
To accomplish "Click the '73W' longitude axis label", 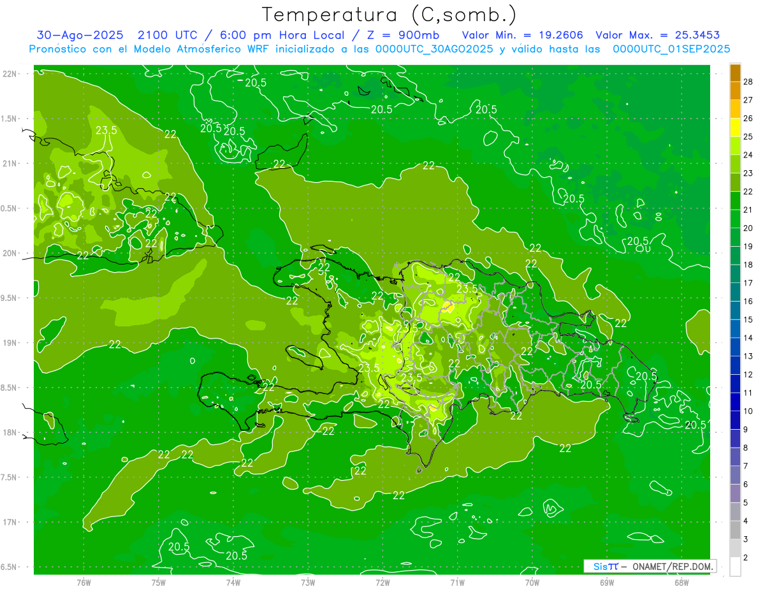I will click(x=308, y=582).
